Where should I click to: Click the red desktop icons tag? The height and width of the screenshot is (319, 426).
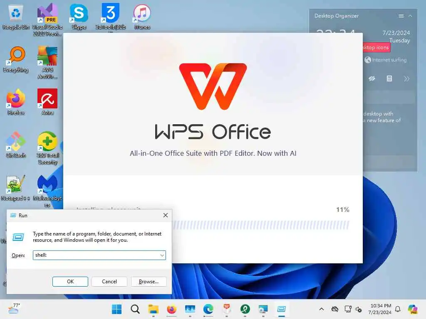(376, 47)
